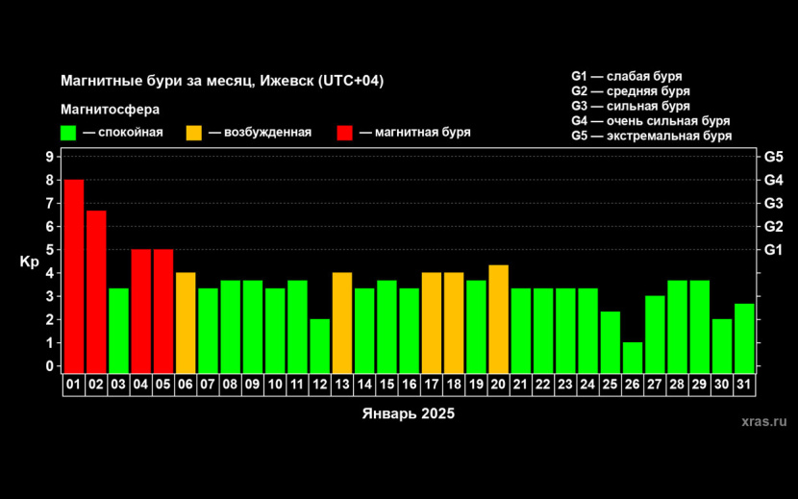Click the yellow 'возбужденная' legend swatch
798x499 pixels.
pos(195,133)
